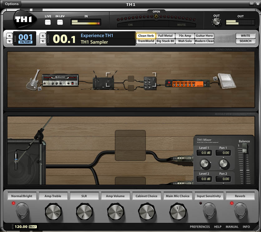This screenshot has width=261, height=232.
Task: Click the WRITE button
Action: (x=245, y=36)
